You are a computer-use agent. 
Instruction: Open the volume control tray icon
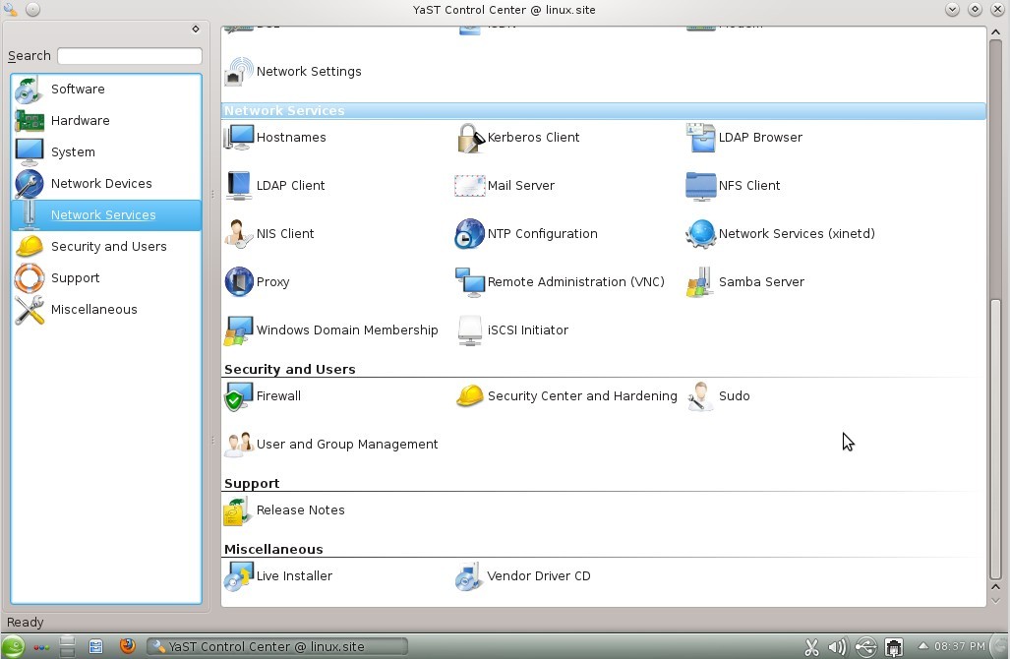pos(837,647)
